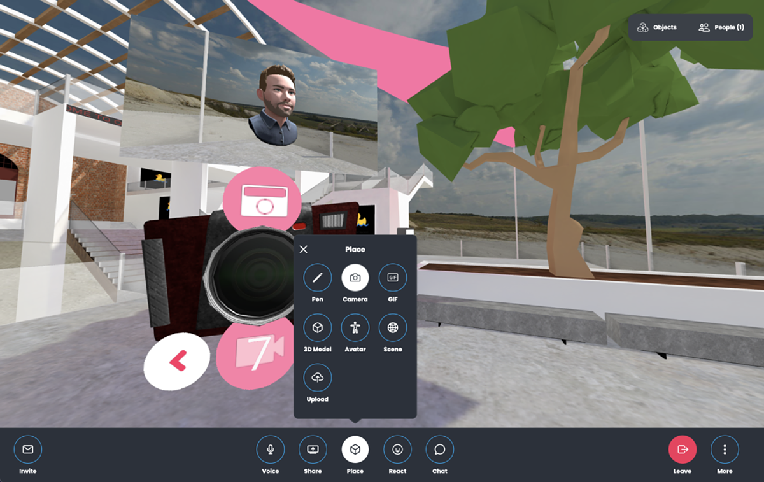The image size is (764, 482).
Task: Pick the GIF option in Place menu
Action: tap(393, 278)
